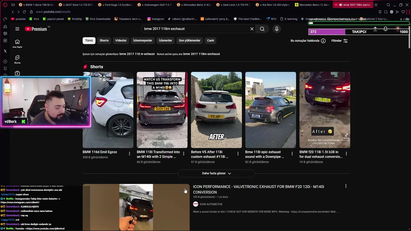Select the Shorts filter chip

click(x=104, y=40)
